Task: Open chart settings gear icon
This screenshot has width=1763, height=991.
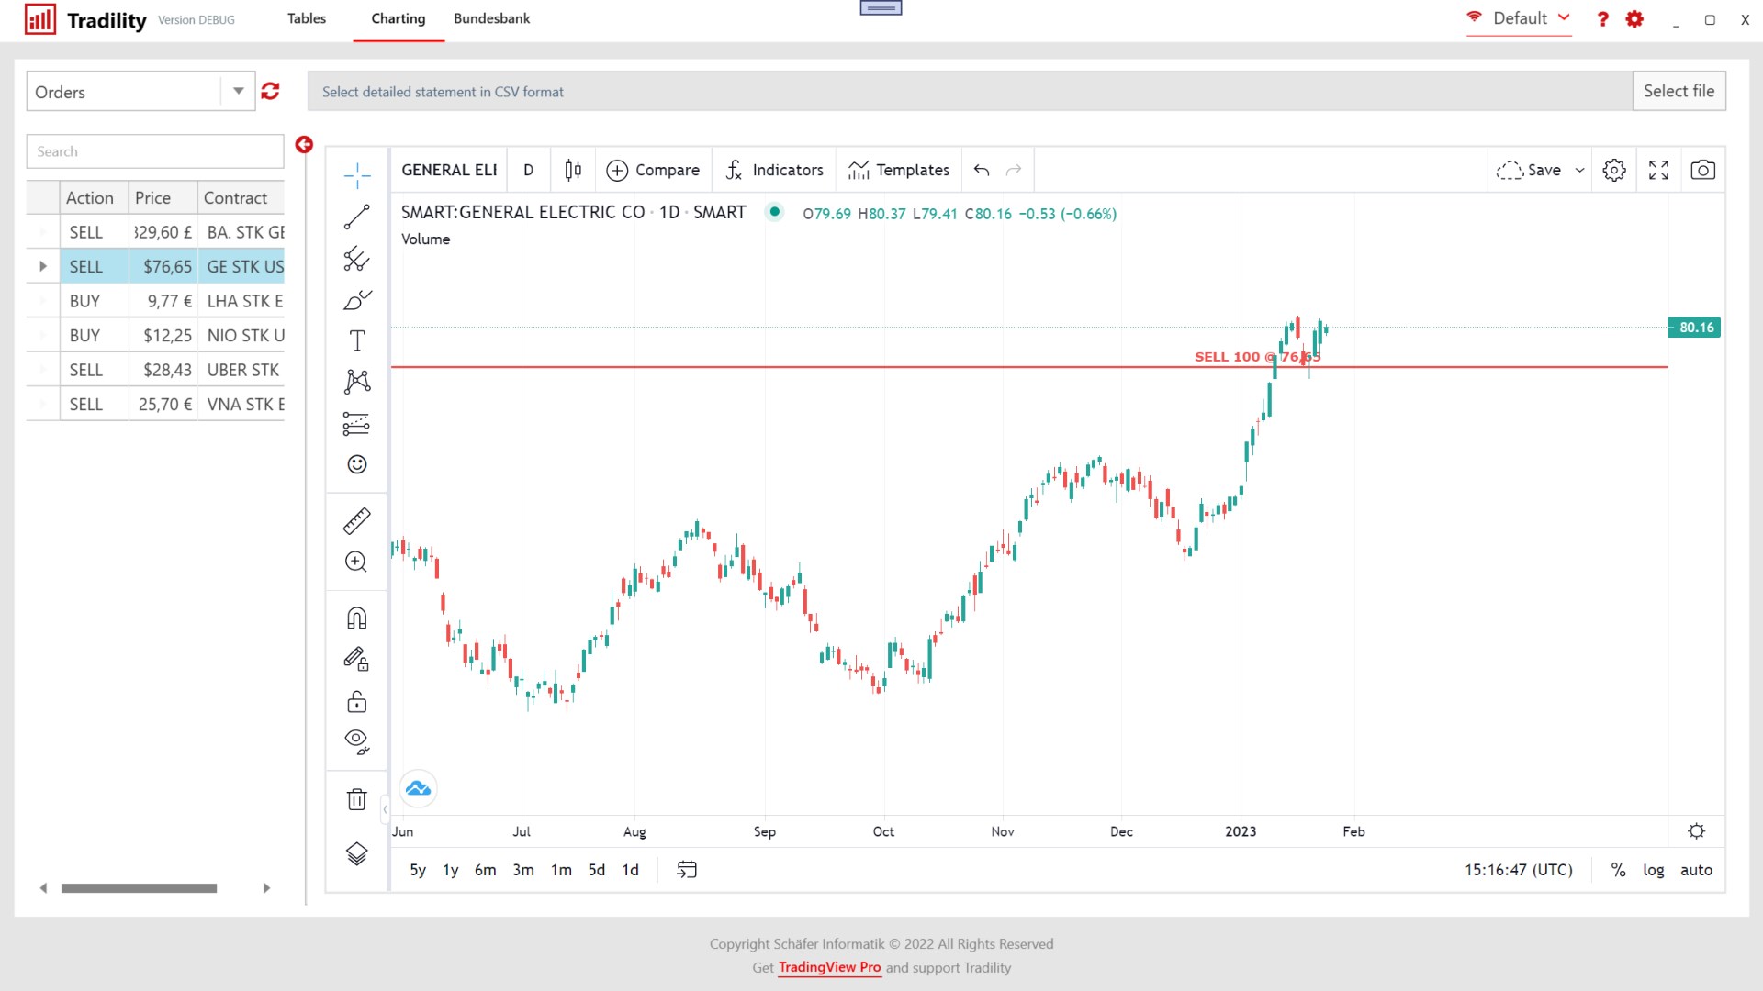Action: 1613,170
